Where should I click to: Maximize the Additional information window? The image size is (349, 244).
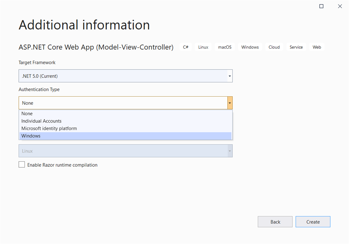[x=321, y=6]
